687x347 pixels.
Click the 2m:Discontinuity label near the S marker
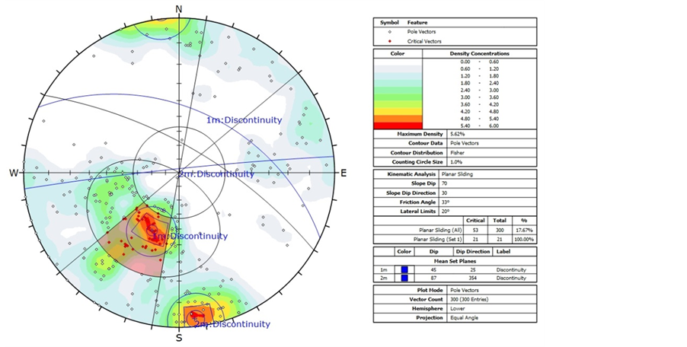click(x=232, y=324)
